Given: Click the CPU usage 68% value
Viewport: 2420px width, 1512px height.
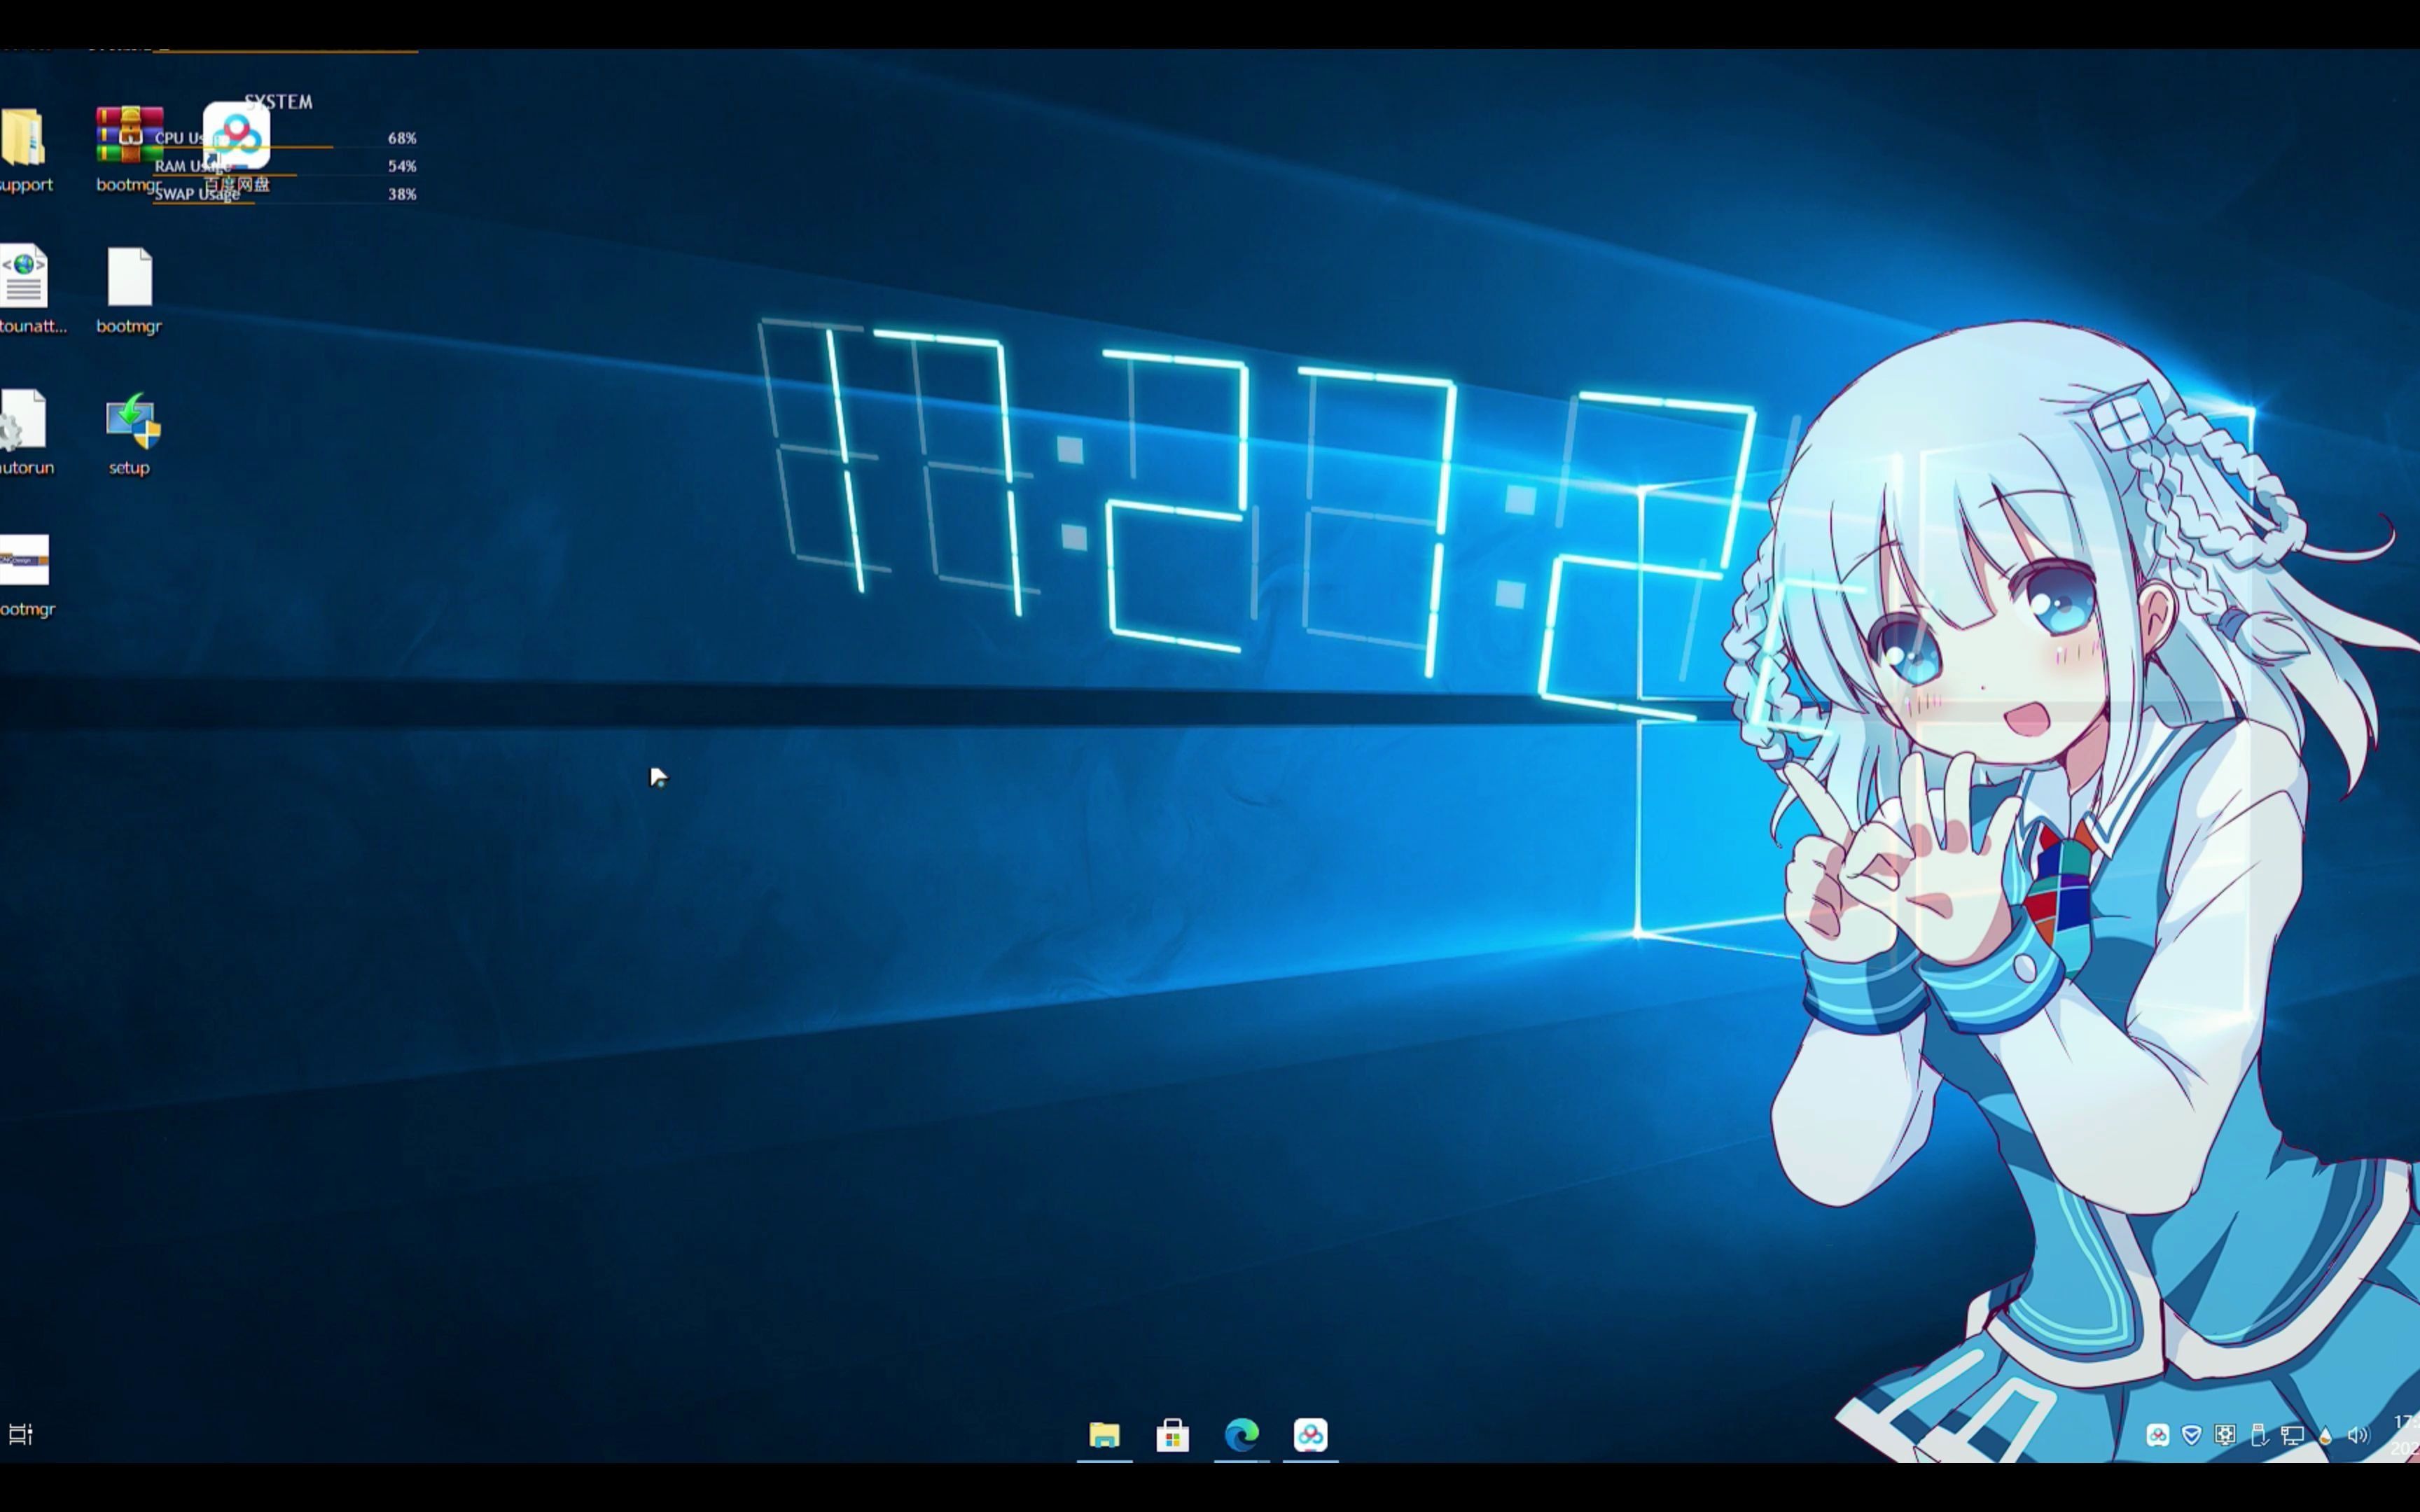Looking at the screenshot, I should [402, 138].
